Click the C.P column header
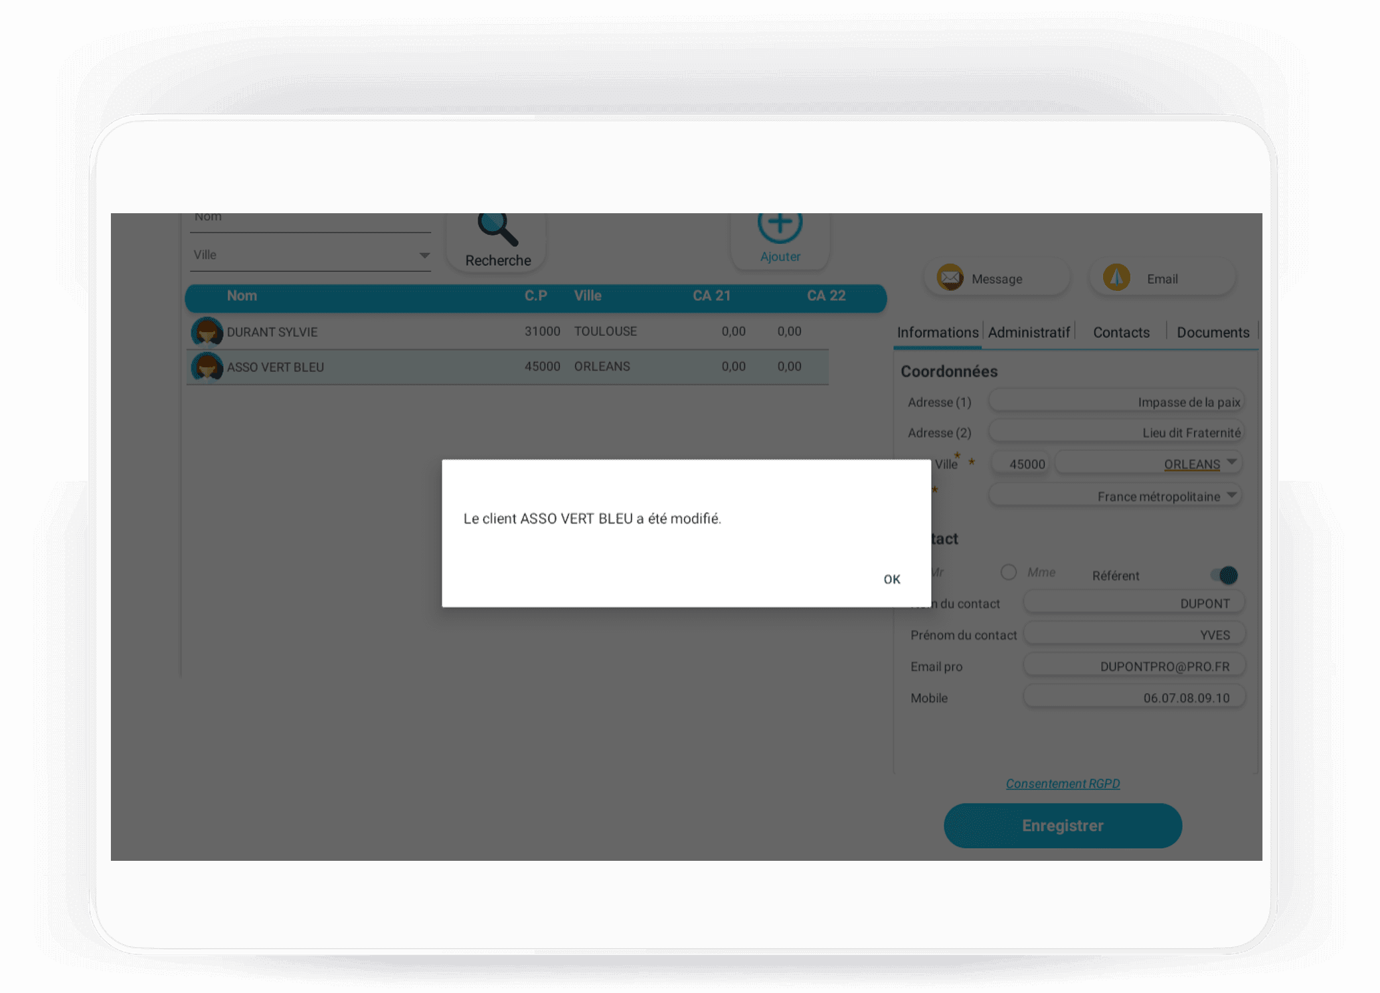Image resolution: width=1380 pixels, height=993 pixels. (535, 296)
